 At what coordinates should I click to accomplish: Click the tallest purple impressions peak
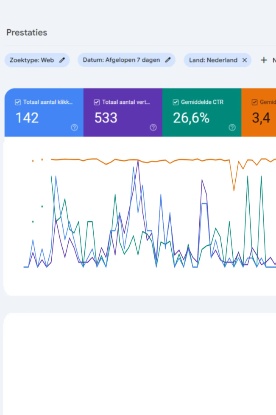coord(138,161)
